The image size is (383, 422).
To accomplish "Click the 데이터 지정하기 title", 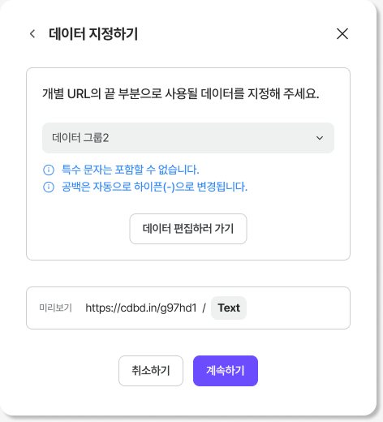I will [x=93, y=34].
